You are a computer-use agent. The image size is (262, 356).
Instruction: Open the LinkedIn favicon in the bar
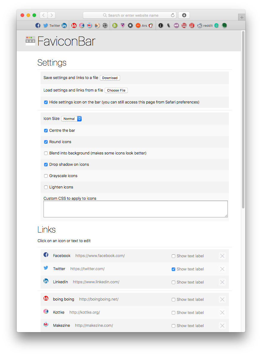[x=64, y=25]
